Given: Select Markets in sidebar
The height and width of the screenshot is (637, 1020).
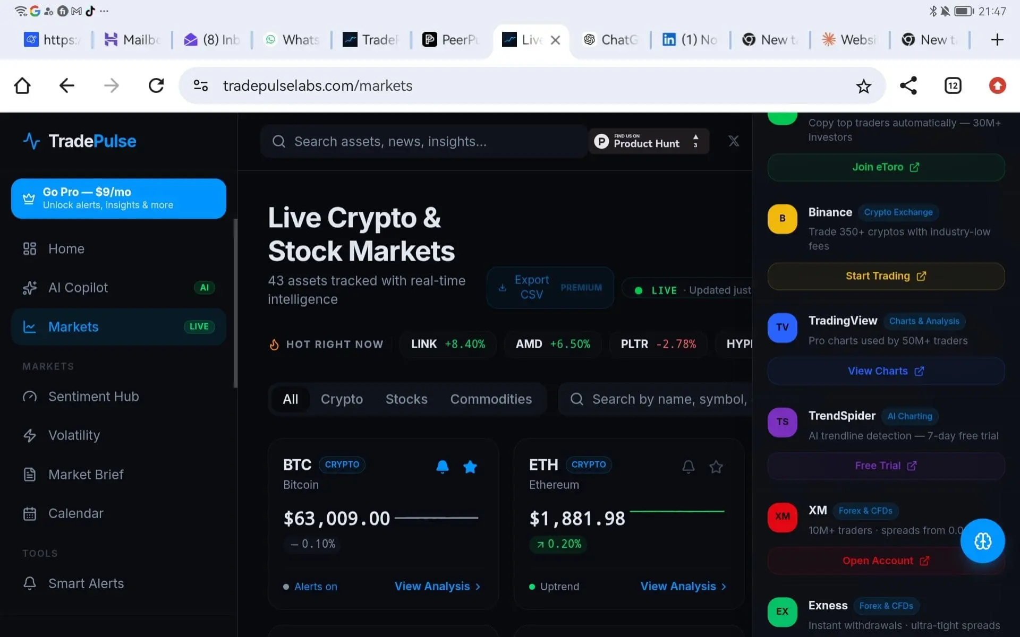Looking at the screenshot, I should pos(118,327).
